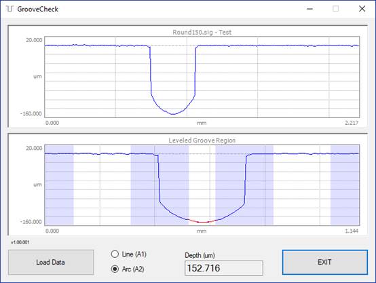376x283 pixels.
Task: Click the Depth (um) value field
Action: (x=224, y=268)
